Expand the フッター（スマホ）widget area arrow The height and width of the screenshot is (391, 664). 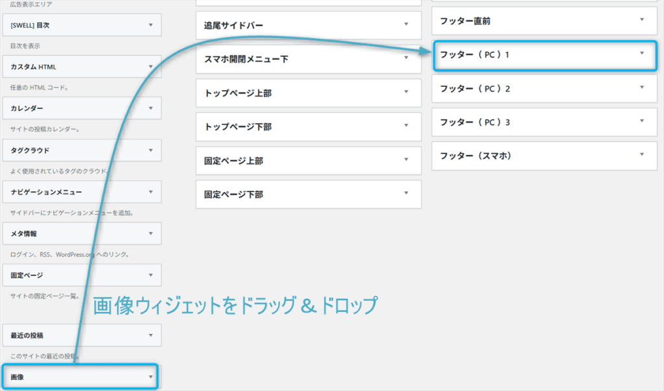[x=642, y=154]
